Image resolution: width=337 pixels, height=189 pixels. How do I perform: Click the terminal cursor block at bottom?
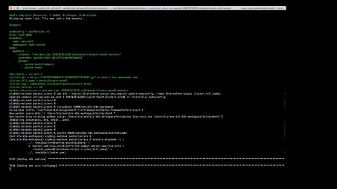tap(10, 169)
